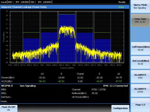Screen dimensions: 150x112
Task: Adjust the Cell Power(dBm) setting
Action: 140,48
